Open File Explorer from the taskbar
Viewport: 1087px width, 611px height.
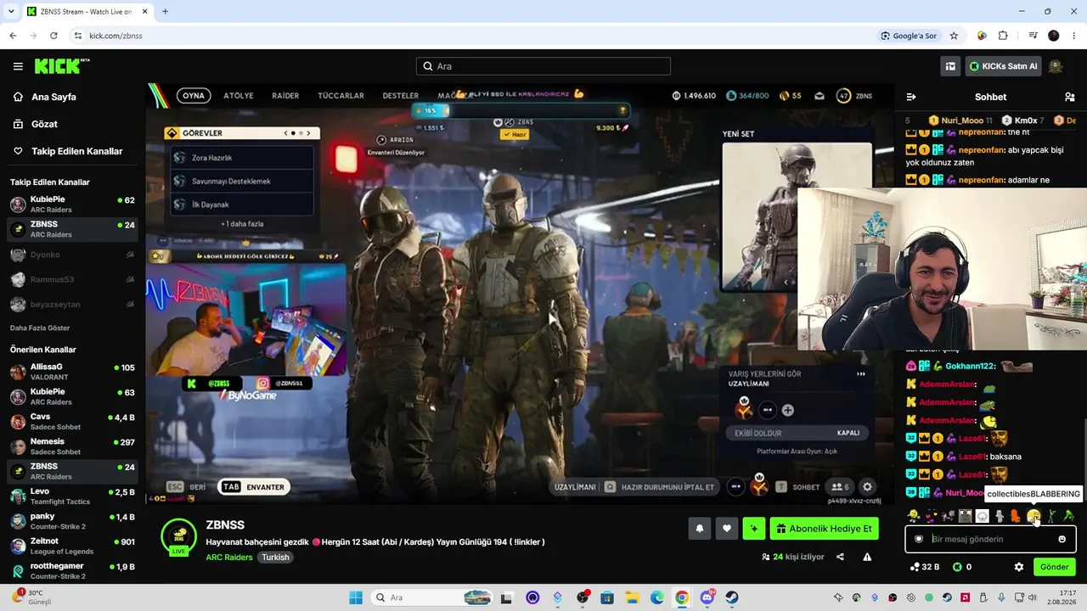(x=632, y=597)
